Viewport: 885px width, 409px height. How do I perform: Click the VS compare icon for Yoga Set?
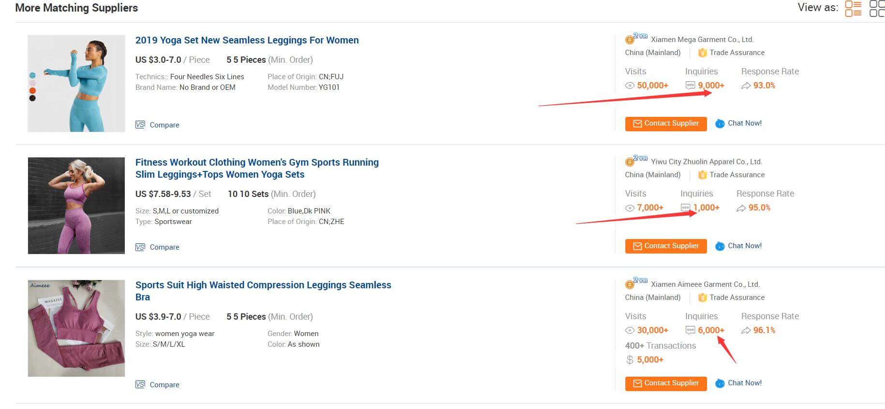tap(140, 125)
